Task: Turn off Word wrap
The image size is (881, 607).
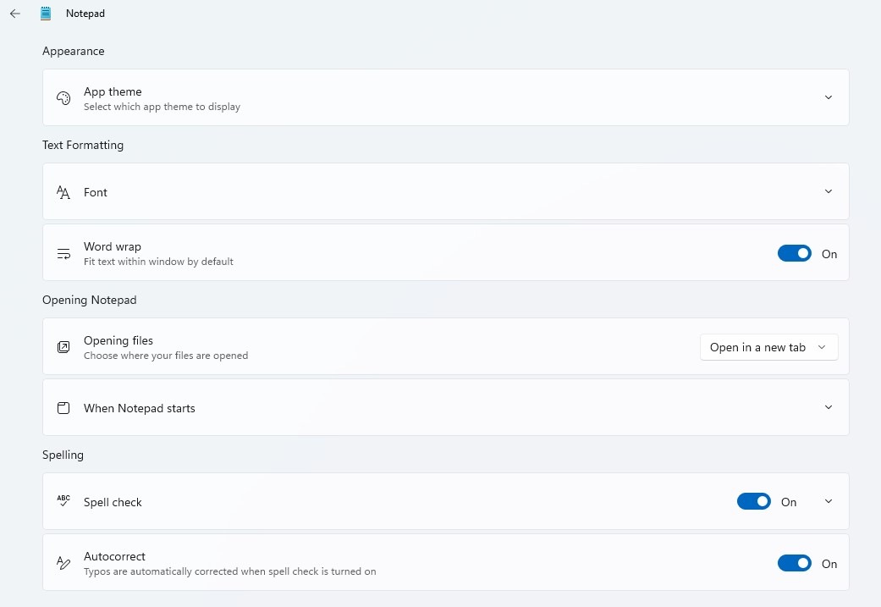Action: [794, 252]
